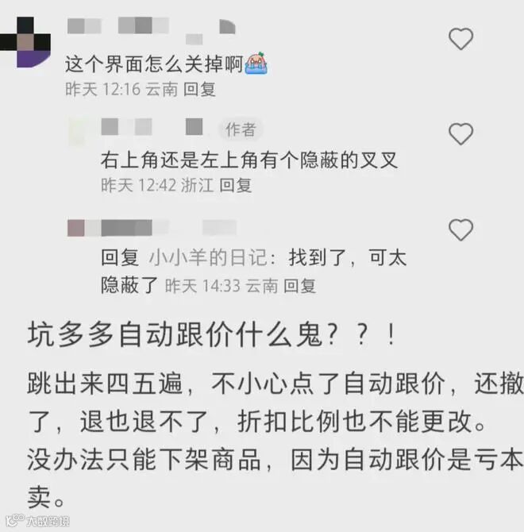Tap the '昨天 12:16 云南' timestamp

point(121,90)
